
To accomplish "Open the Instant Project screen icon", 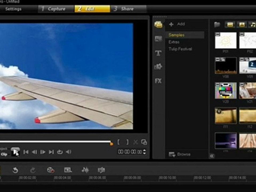I will 68,170.
